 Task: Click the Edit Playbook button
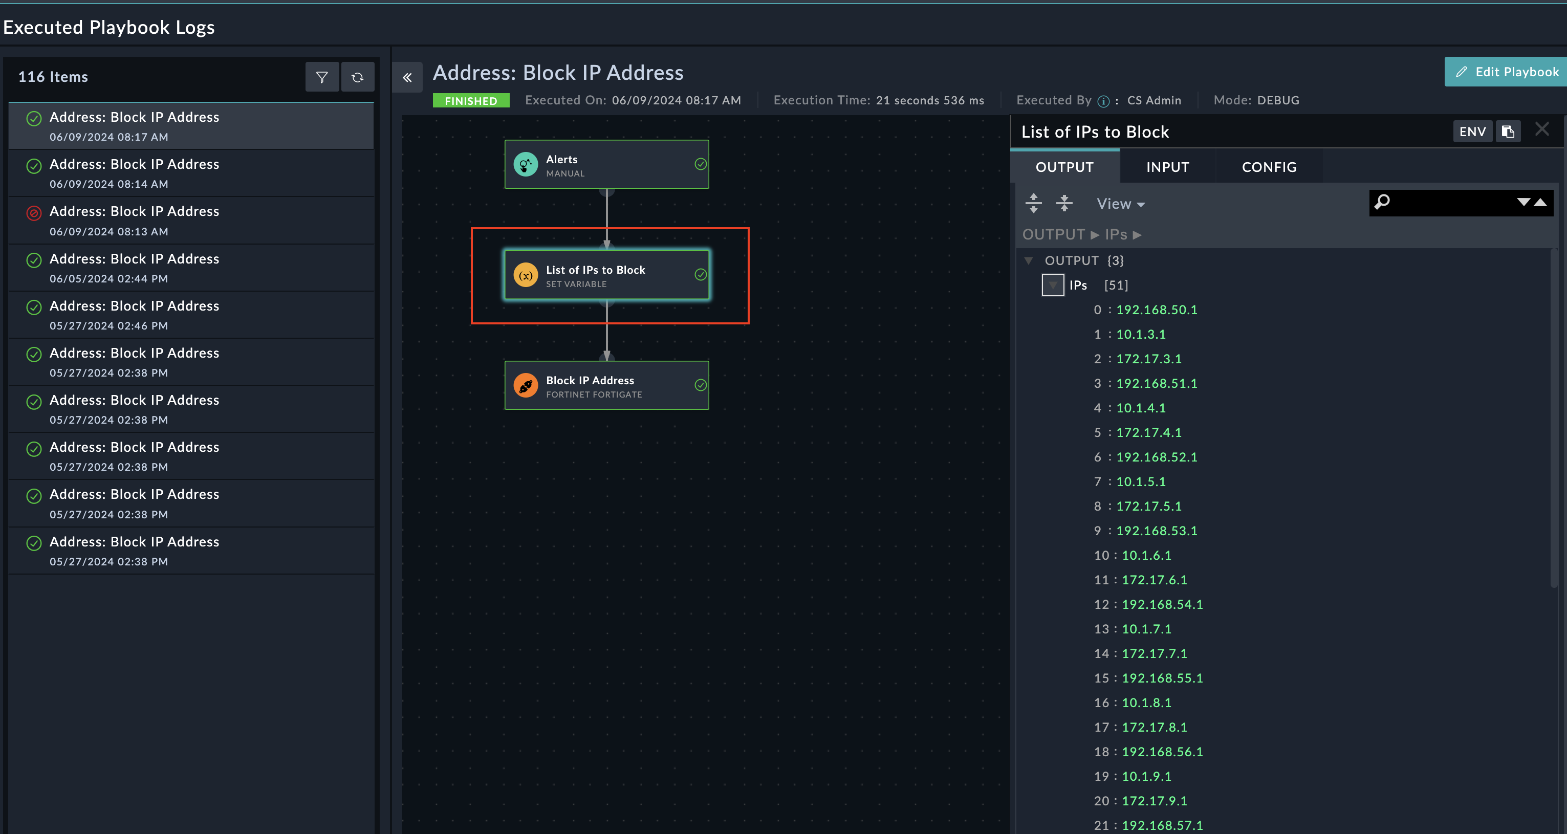[x=1507, y=72]
